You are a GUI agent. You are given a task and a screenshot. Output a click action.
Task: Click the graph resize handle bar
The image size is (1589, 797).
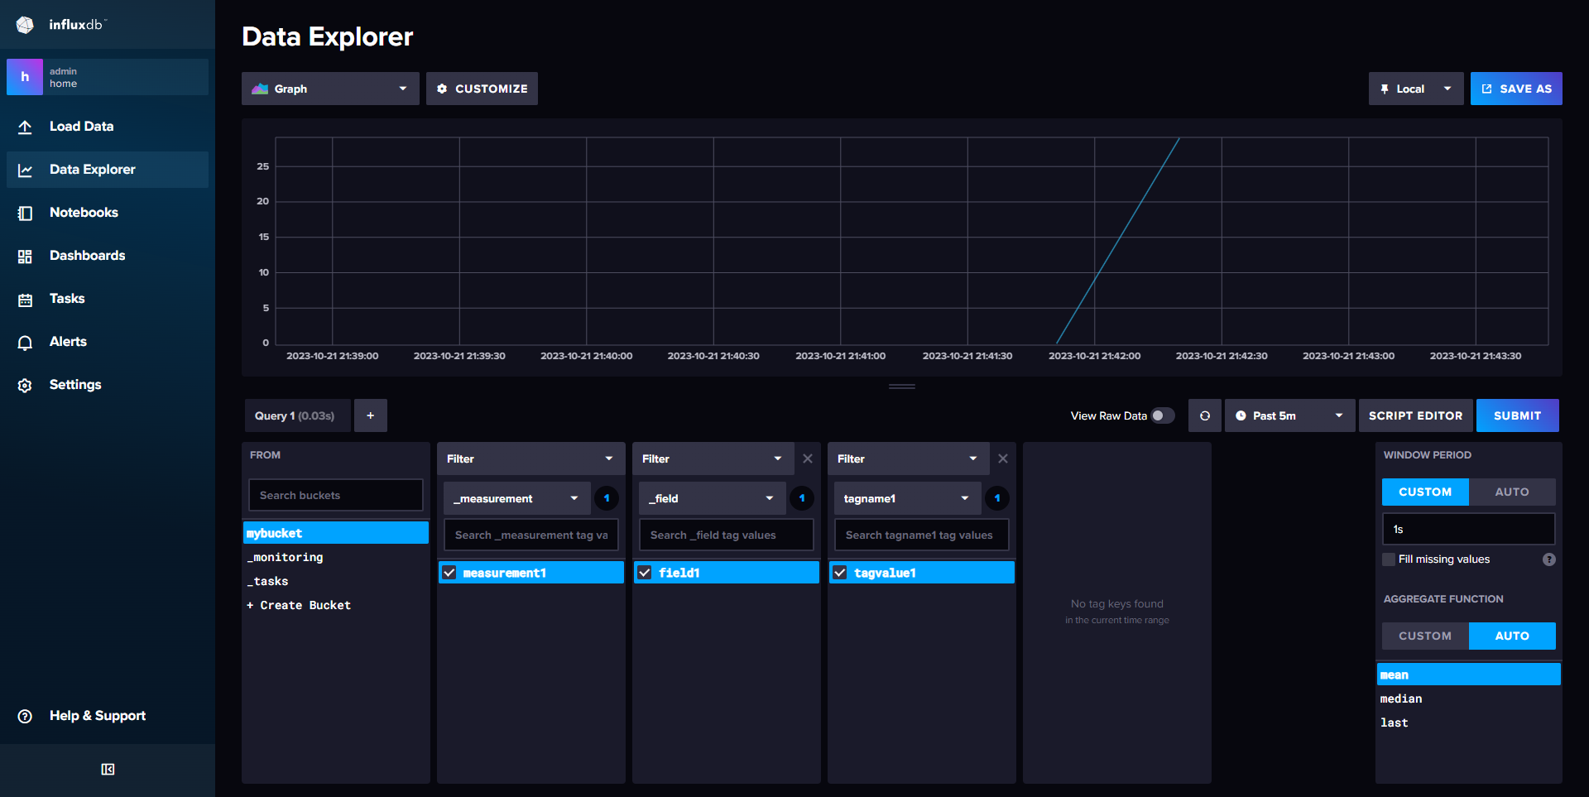(902, 386)
